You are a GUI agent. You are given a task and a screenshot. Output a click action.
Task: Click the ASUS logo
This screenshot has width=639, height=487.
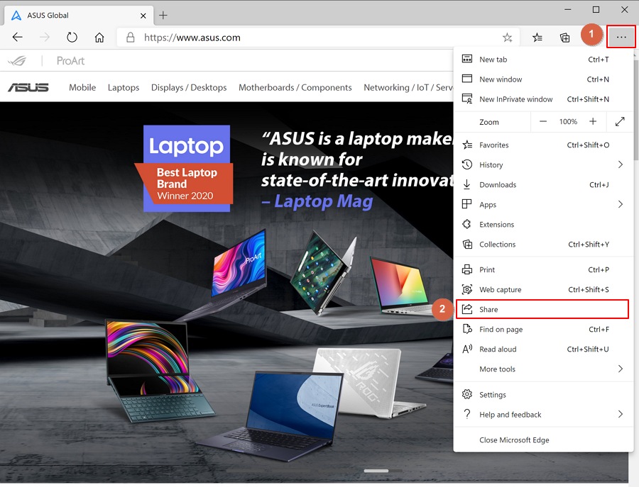point(28,87)
